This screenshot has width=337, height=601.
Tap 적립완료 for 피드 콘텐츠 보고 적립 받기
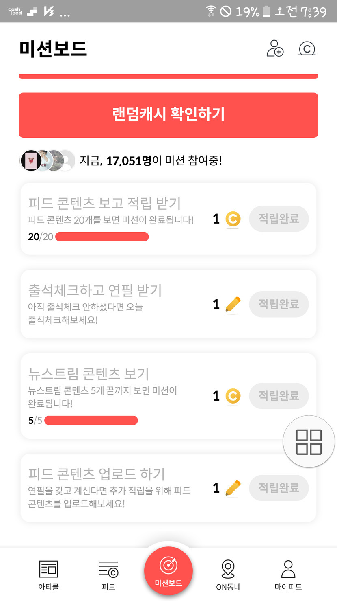coord(279,219)
